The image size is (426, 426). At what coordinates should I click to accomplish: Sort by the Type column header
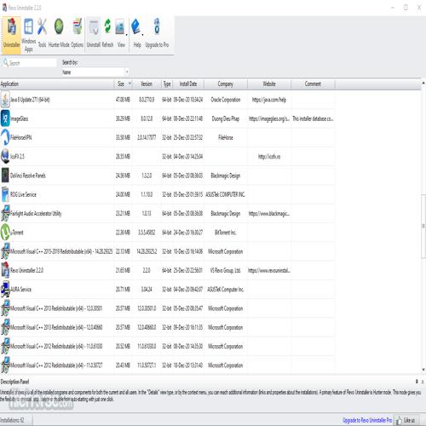coord(167,83)
